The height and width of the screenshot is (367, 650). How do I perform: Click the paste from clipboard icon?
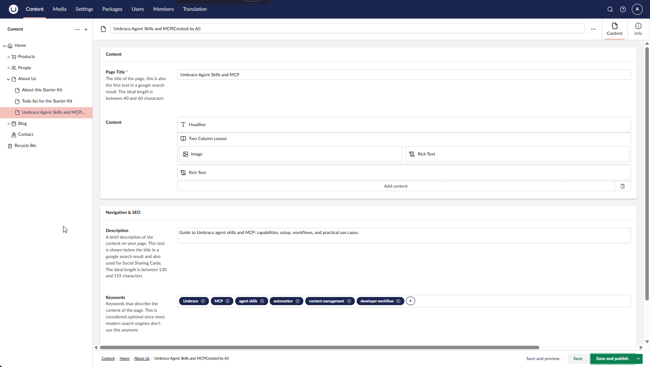[623, 186]
